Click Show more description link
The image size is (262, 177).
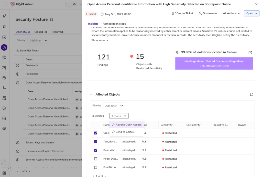[100, 40]
